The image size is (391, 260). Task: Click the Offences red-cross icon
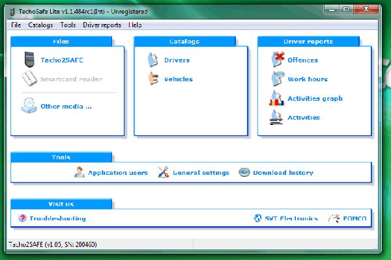pyautogui.click(x=277, y=60)
